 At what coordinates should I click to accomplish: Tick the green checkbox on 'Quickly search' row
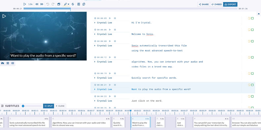252,73
